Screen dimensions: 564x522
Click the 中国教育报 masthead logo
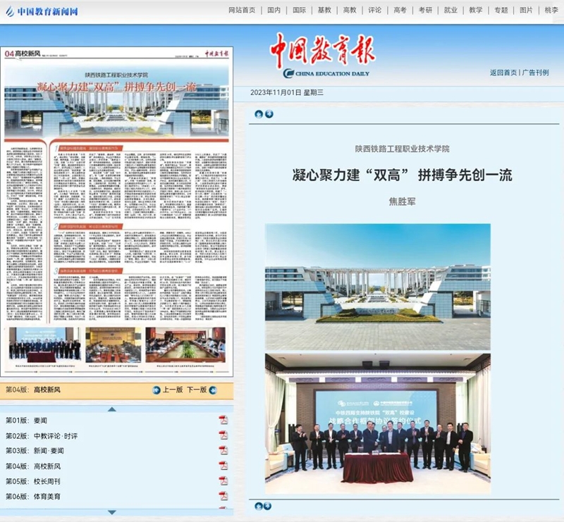[323, 55]
